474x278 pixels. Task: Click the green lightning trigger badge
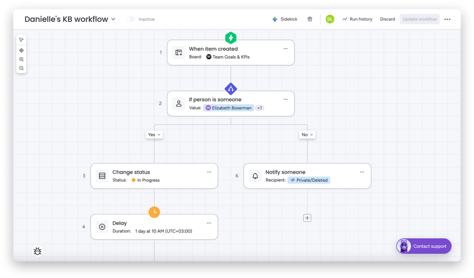point(230,38)
